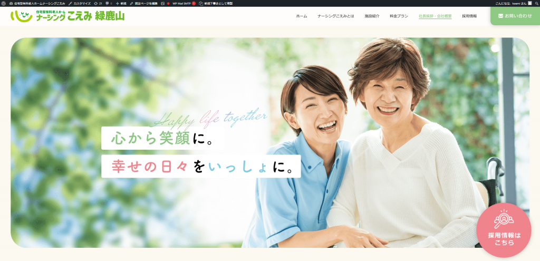Screen dimensions: 540x261
Task: Open 社長挨拶・会社概要 in the navigation
Action: [435, 16]
